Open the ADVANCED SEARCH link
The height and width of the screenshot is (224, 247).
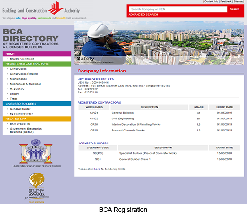coord(143,15)
